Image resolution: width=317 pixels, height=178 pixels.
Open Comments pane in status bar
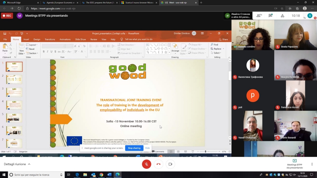point(158,151)
